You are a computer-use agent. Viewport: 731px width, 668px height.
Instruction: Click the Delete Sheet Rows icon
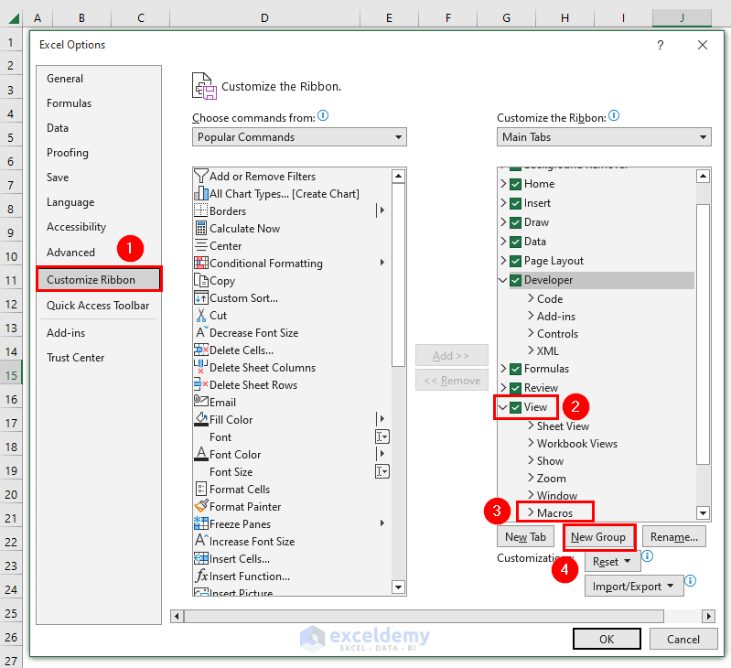[201, 384]
